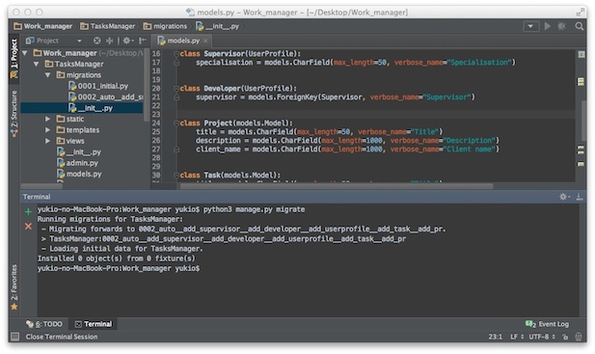Open the 1: Project tool window tab
Screen dimensions: 595x354
(14, 58)
